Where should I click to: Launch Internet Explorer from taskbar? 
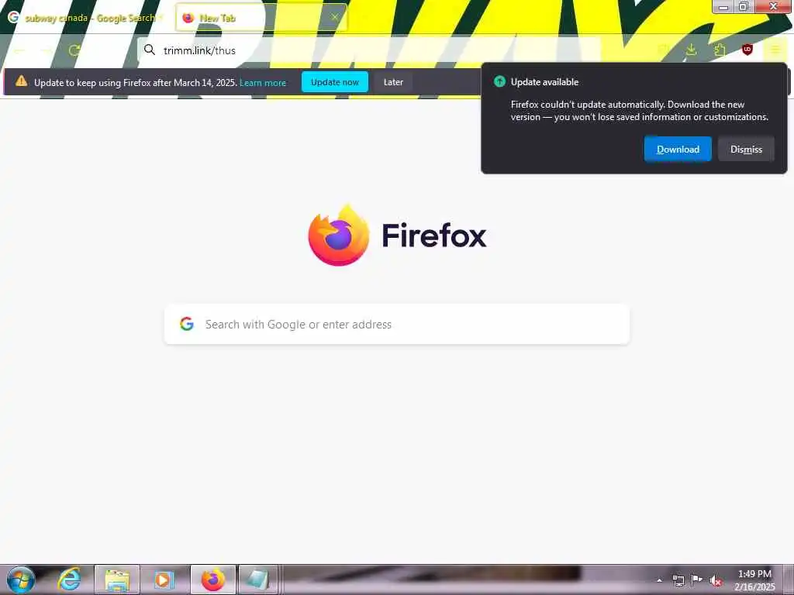tap(69, 580)
